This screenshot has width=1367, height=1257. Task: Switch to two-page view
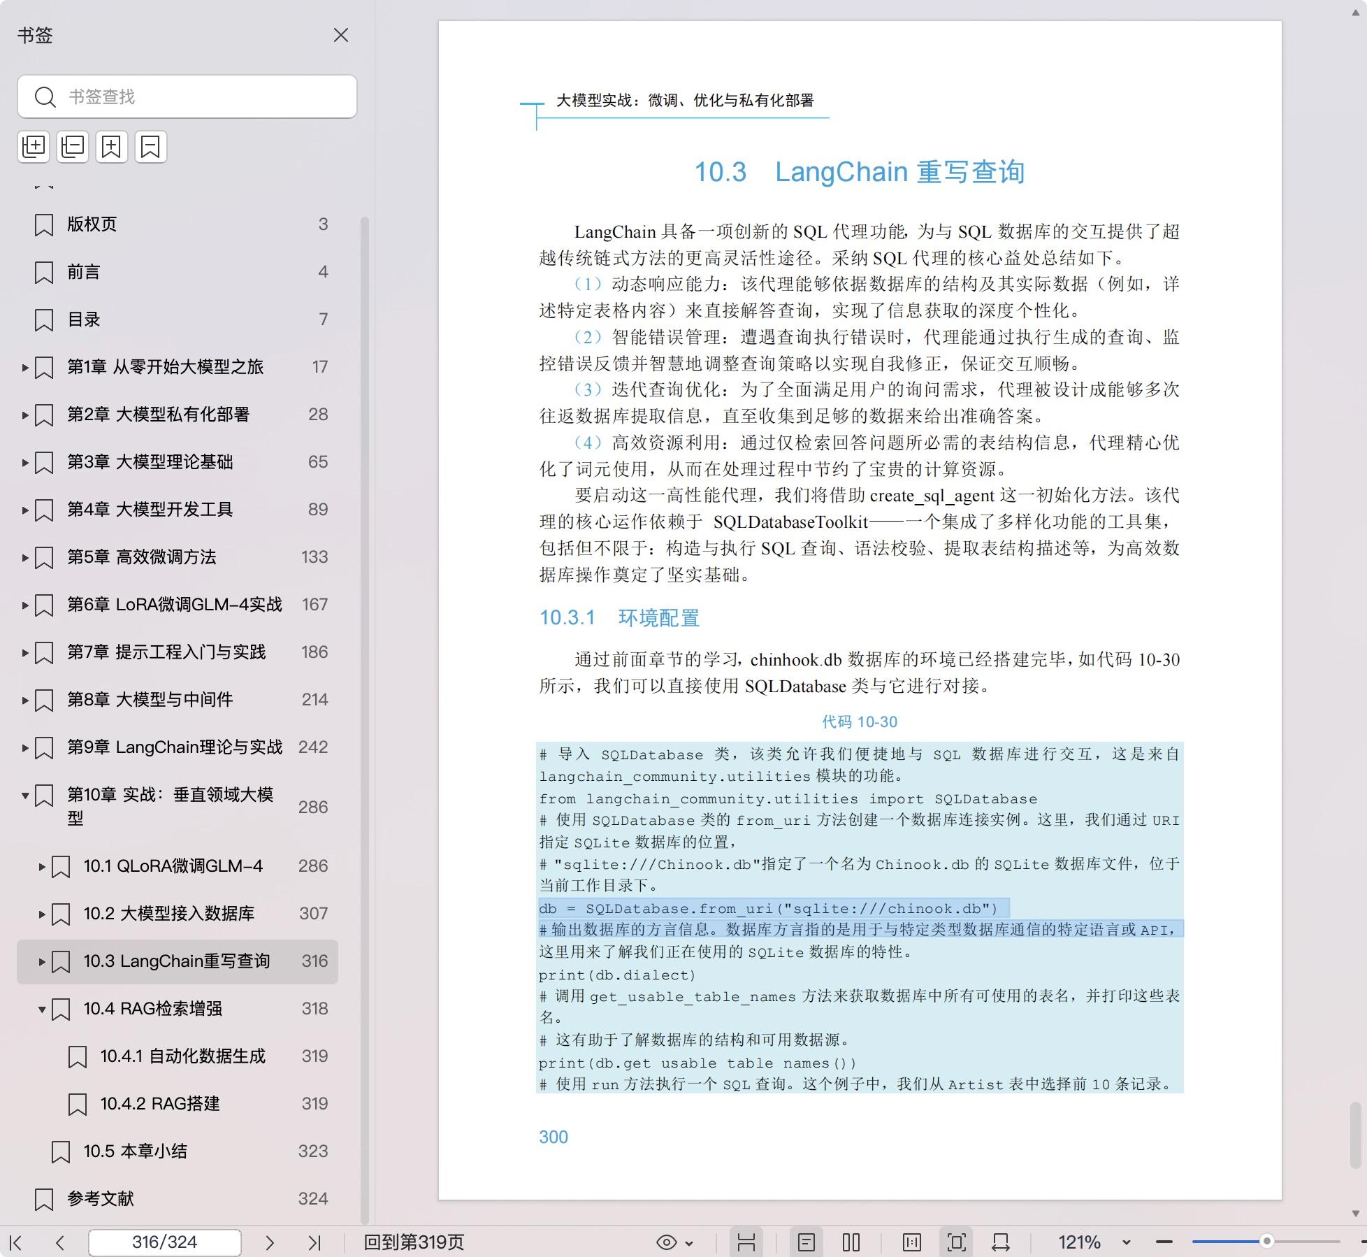(851, 1242)
